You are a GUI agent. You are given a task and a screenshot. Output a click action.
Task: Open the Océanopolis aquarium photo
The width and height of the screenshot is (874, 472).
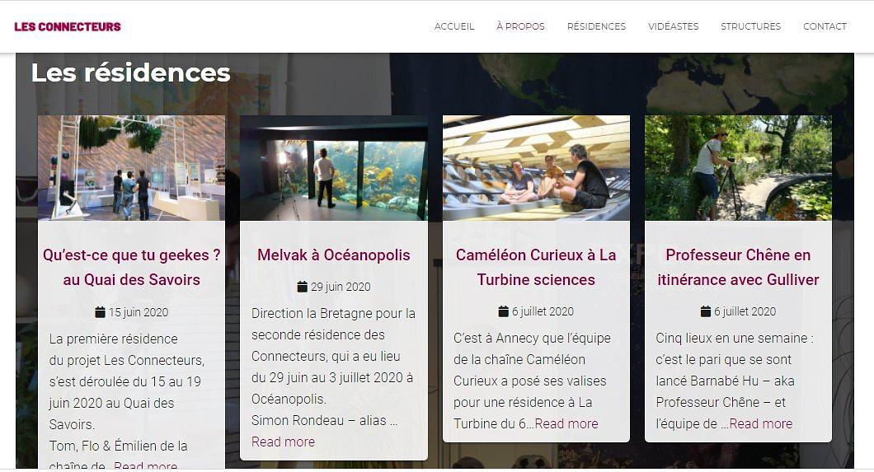pos(334,168)
